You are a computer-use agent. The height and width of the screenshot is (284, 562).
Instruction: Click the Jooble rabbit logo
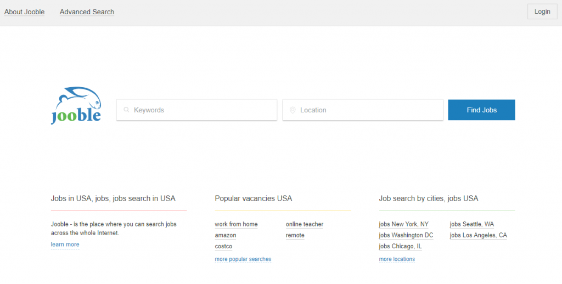(x=76, y=106)
